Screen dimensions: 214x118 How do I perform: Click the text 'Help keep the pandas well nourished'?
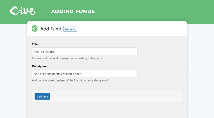(x=57, y=74)
